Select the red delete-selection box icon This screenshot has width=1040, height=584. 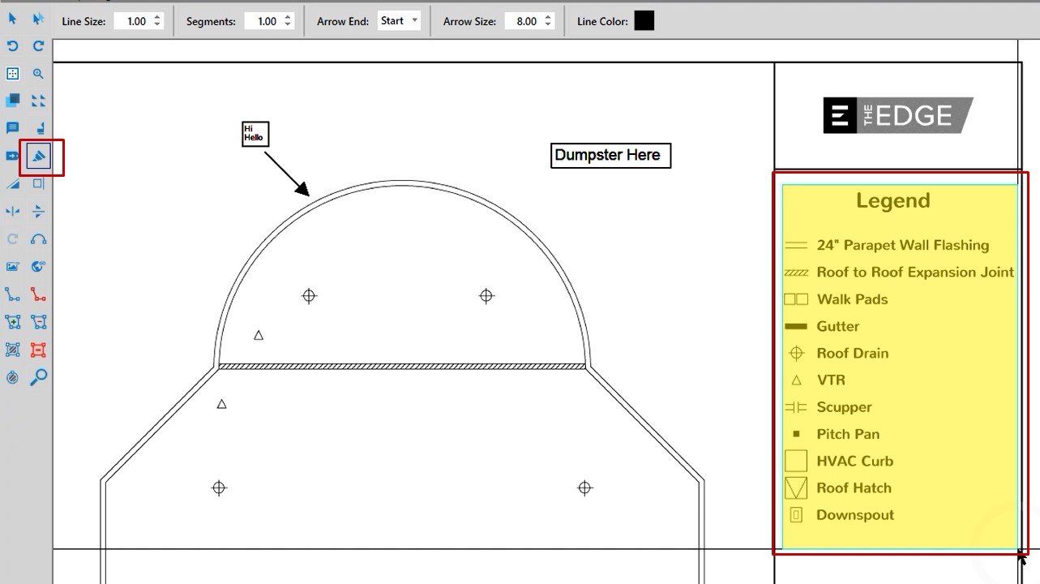tap(38, 350)
